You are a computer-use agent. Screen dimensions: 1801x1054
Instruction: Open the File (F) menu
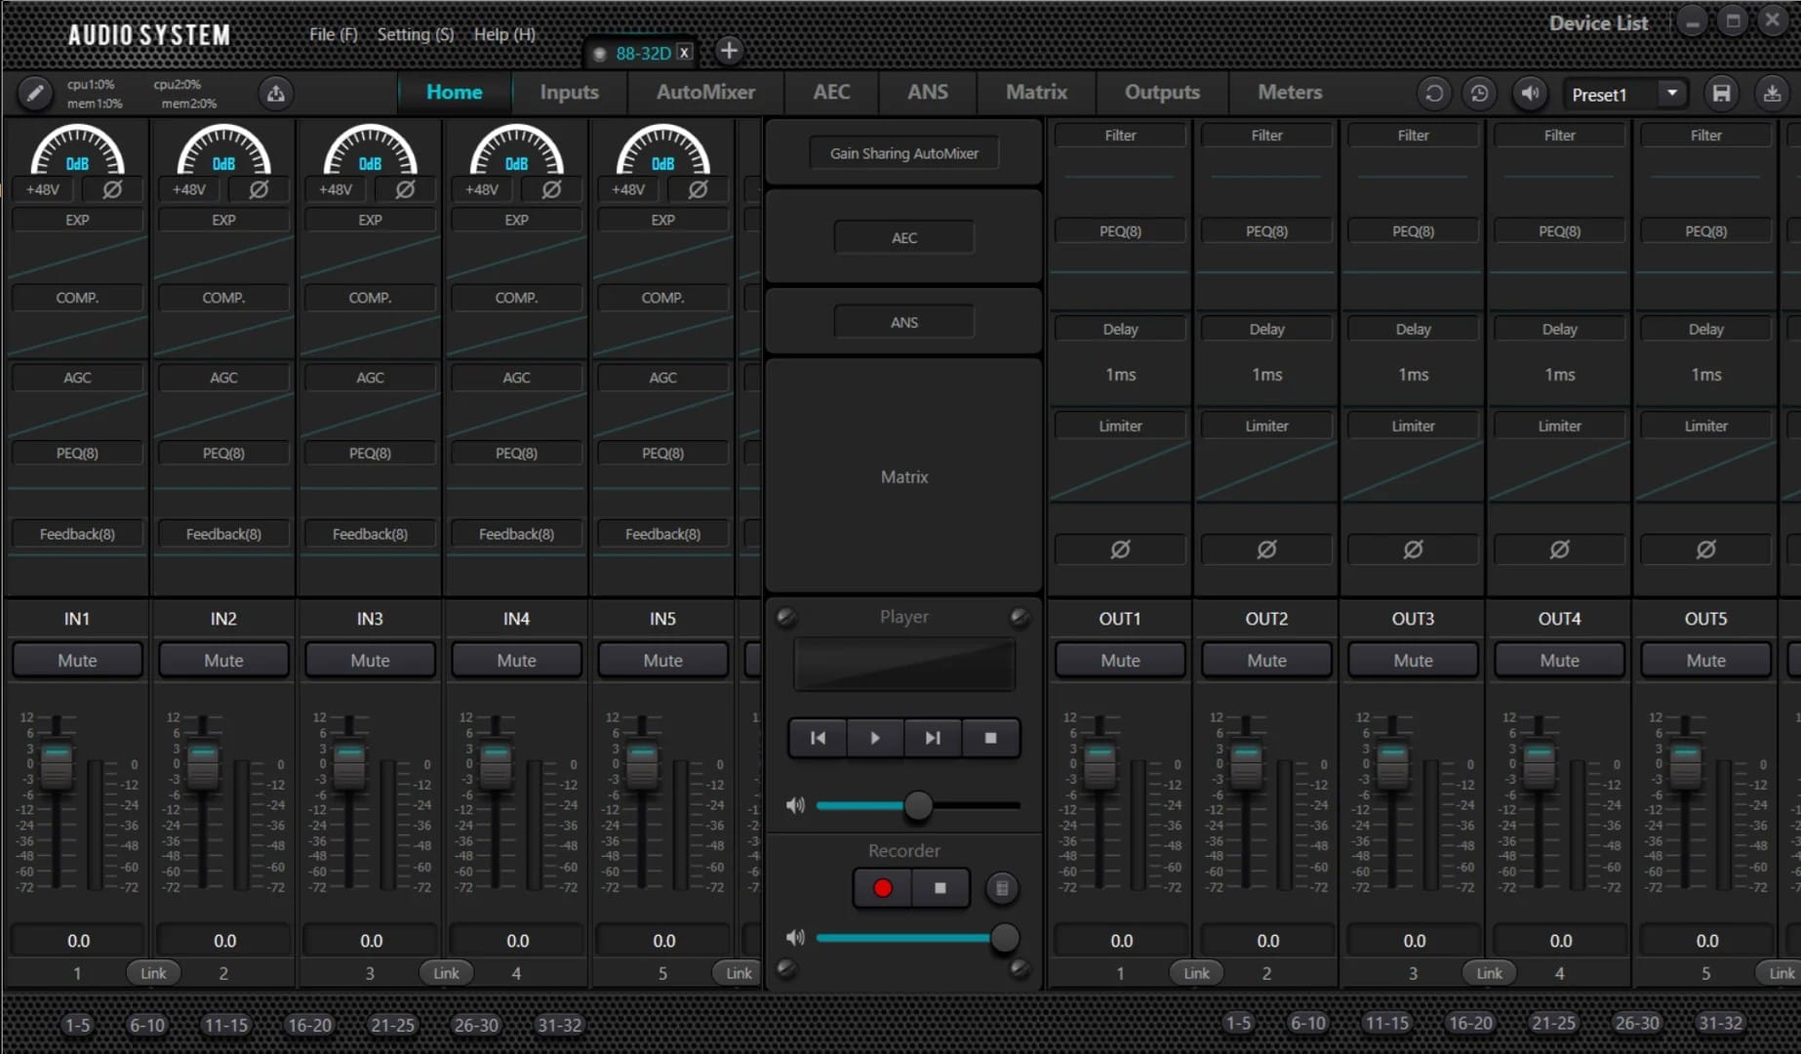pyautogui.click(x=333, y=34)
